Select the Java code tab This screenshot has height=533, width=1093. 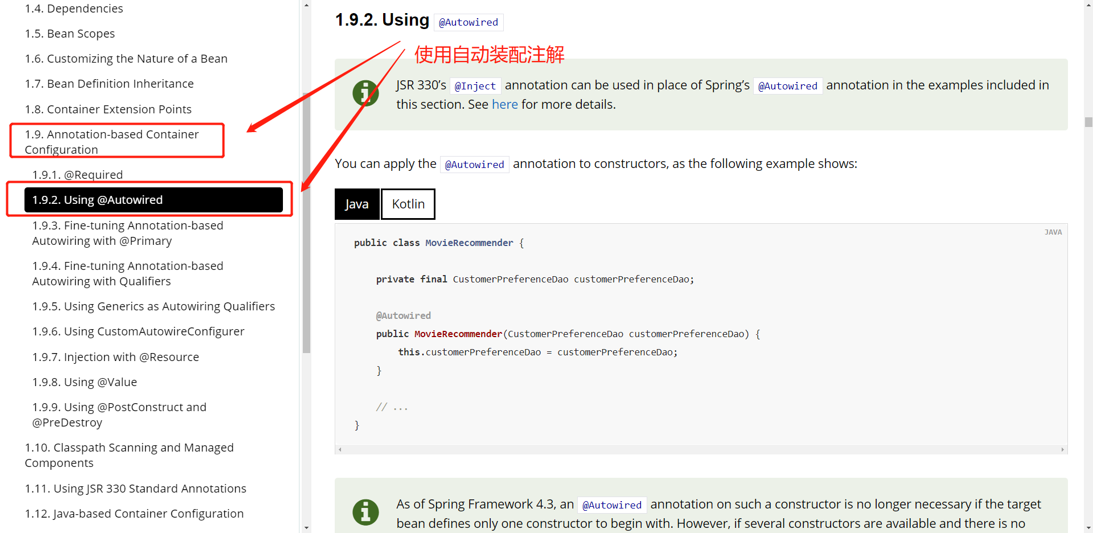click(357, 204)
